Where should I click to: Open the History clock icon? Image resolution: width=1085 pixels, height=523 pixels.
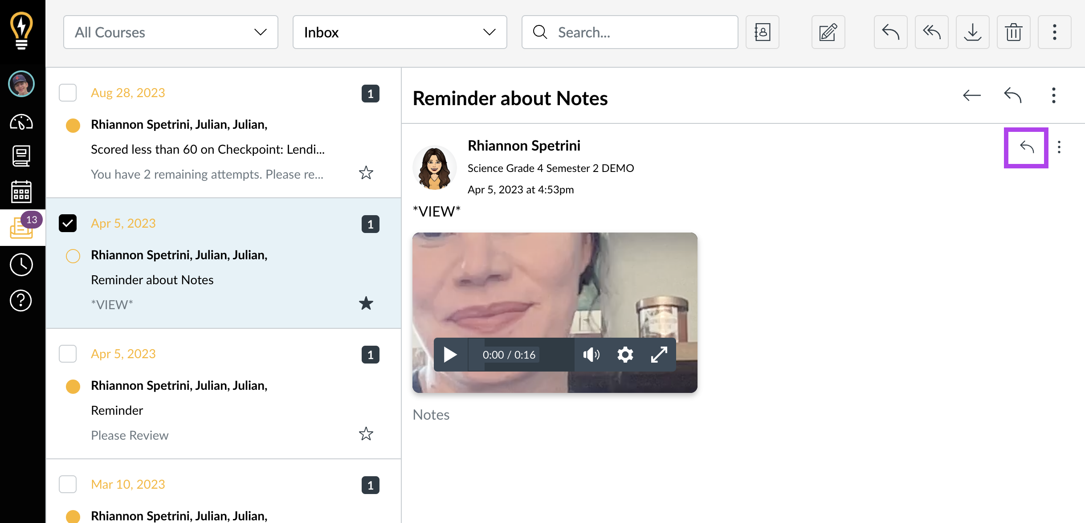tap(21, 265)
